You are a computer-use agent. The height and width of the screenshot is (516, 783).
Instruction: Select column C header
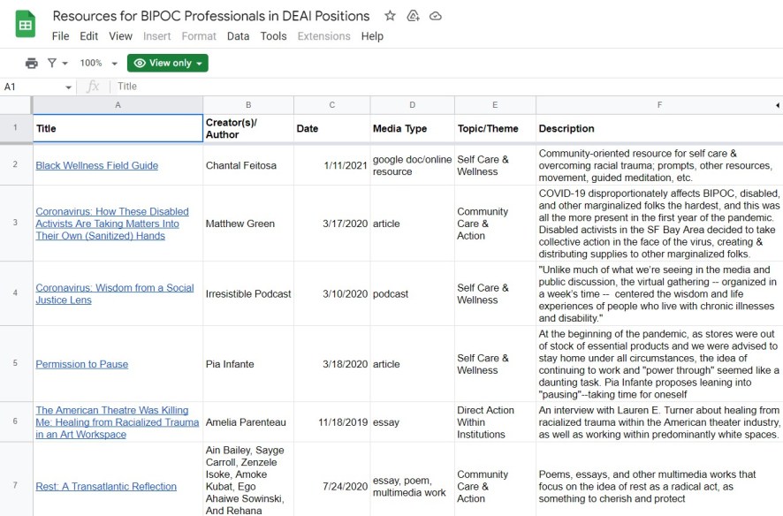(x=332, y=105)
